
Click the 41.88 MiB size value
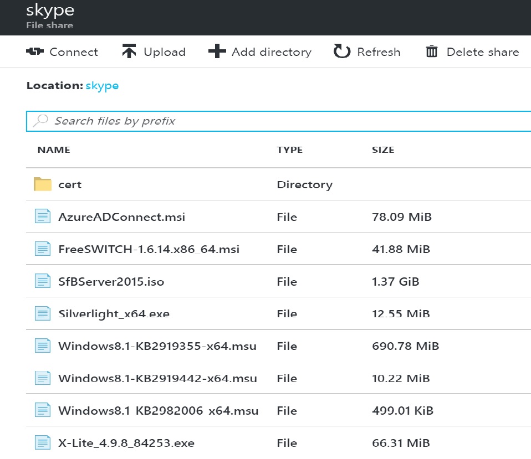(401, 249)
